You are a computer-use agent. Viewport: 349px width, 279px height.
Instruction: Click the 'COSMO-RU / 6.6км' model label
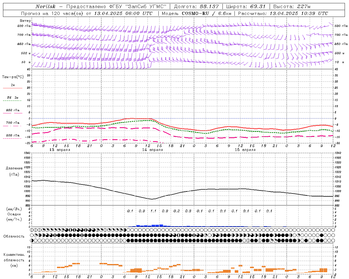[207, 13]
